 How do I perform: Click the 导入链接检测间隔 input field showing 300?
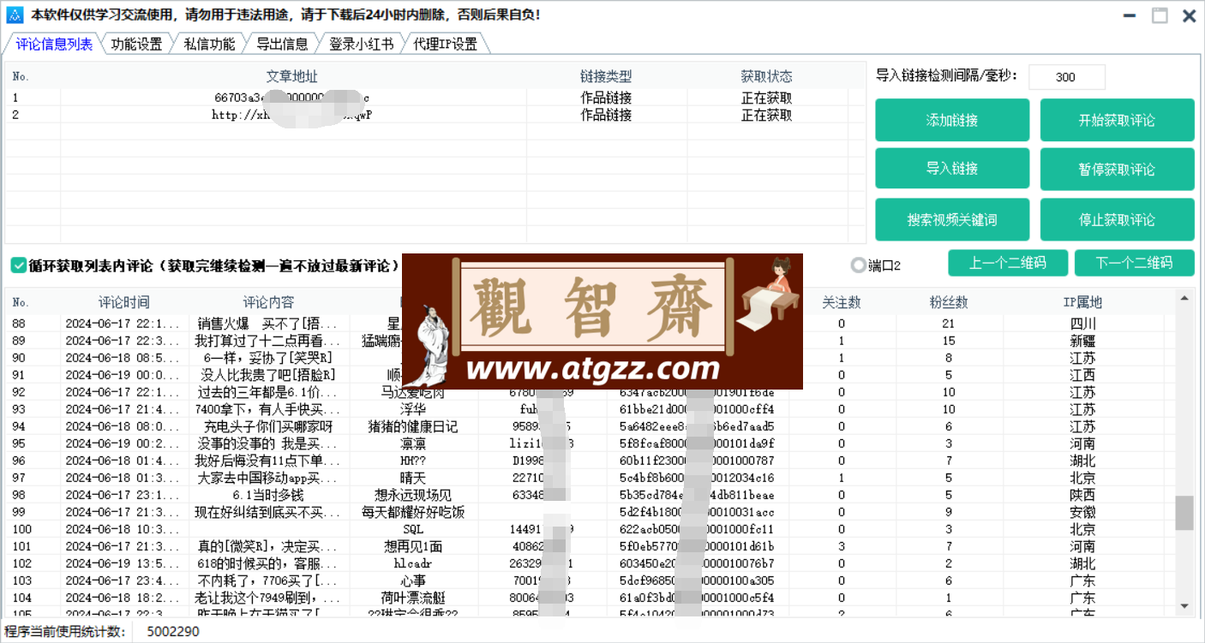[1066, 77]
